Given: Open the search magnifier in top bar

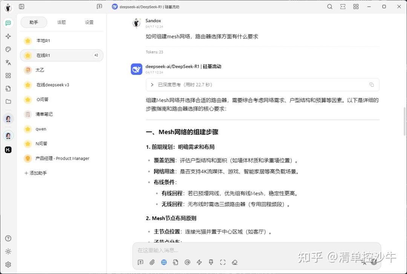Looking at the screenshot, I should point(330,6).
